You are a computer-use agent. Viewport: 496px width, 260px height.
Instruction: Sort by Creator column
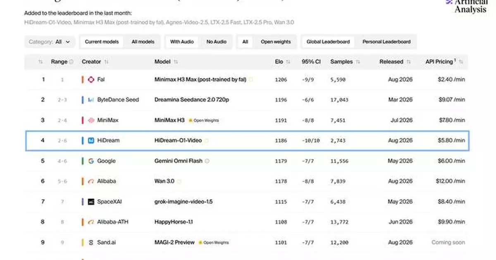coord(106,62)
